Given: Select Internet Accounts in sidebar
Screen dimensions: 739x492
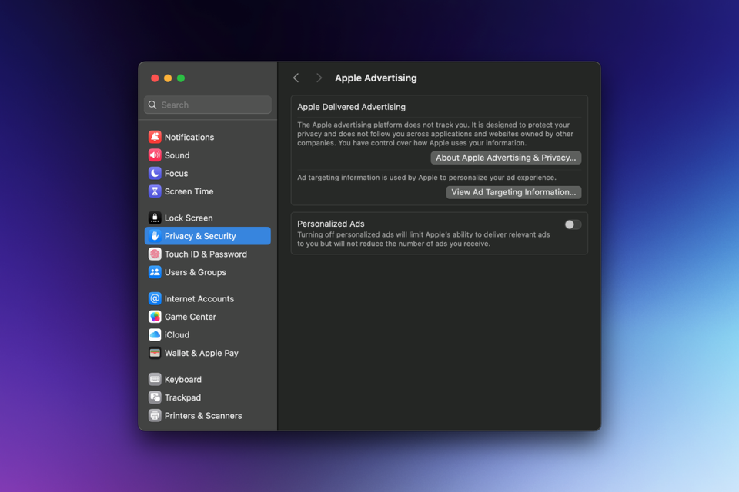Looking at the screenshot, I should click(199, 299).
